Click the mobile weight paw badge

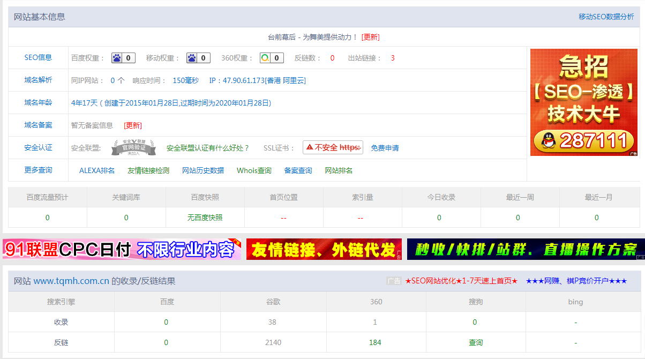point(192,58)
